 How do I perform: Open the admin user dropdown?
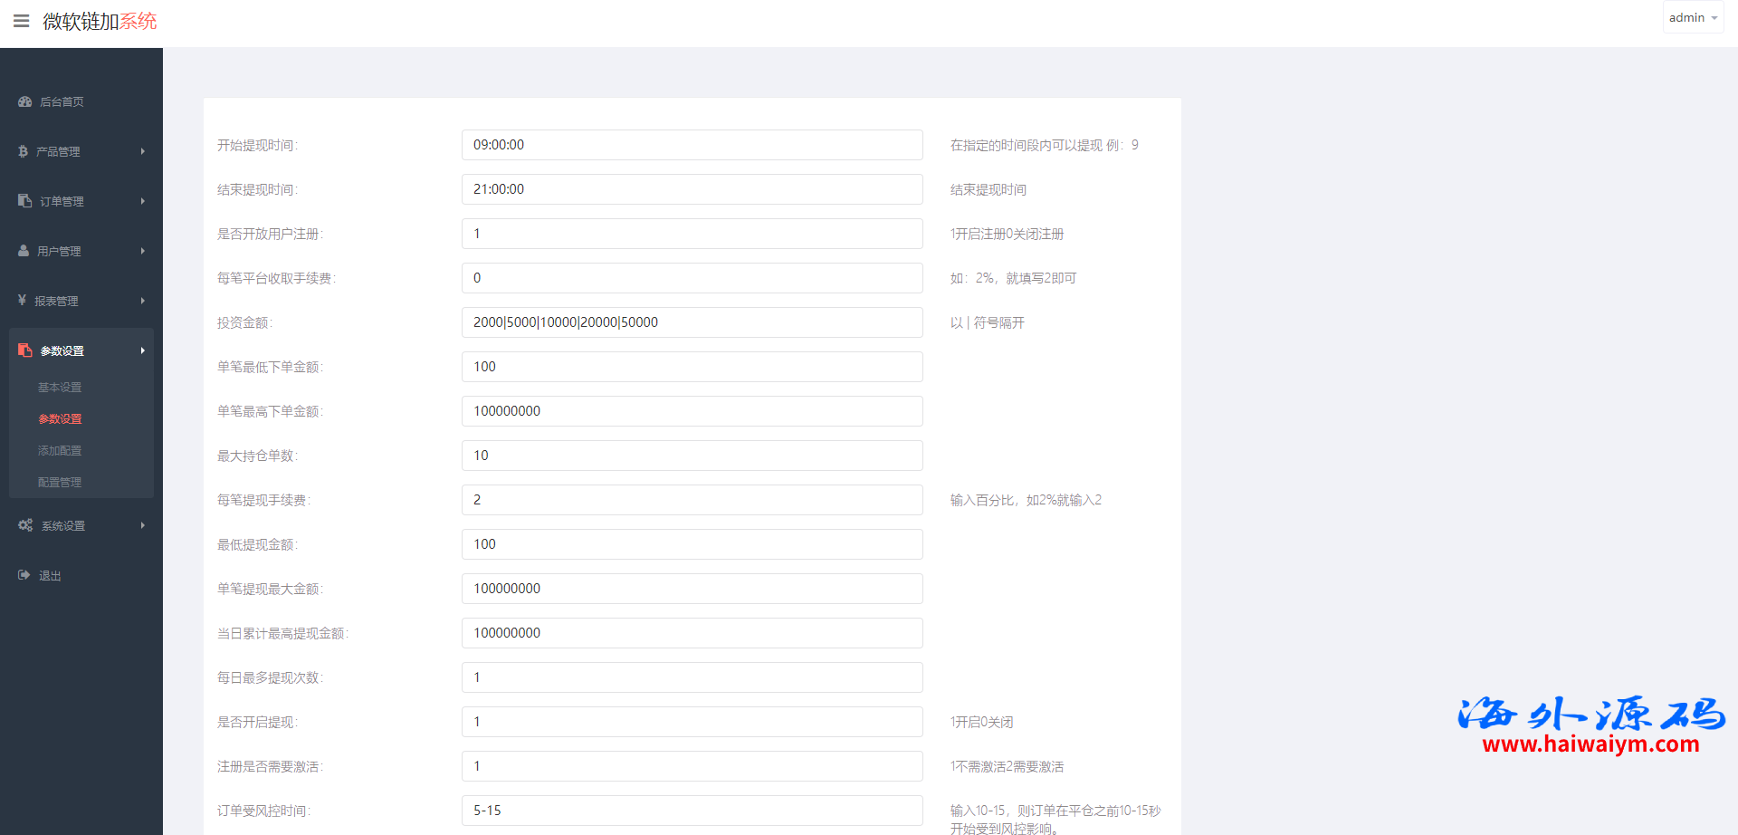point(1692,18)
